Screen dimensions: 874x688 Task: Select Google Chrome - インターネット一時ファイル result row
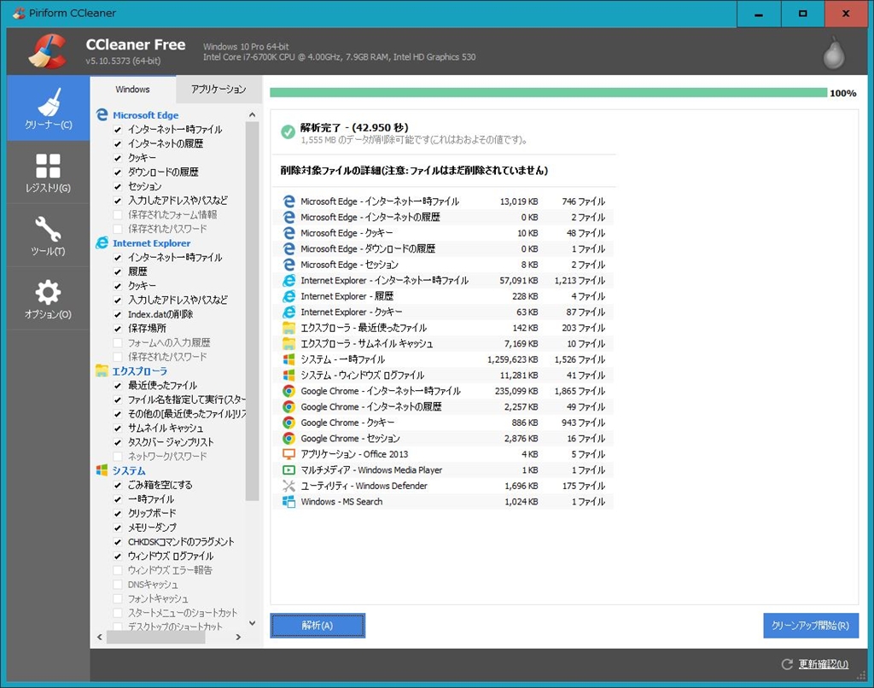[x=444, y=391]
